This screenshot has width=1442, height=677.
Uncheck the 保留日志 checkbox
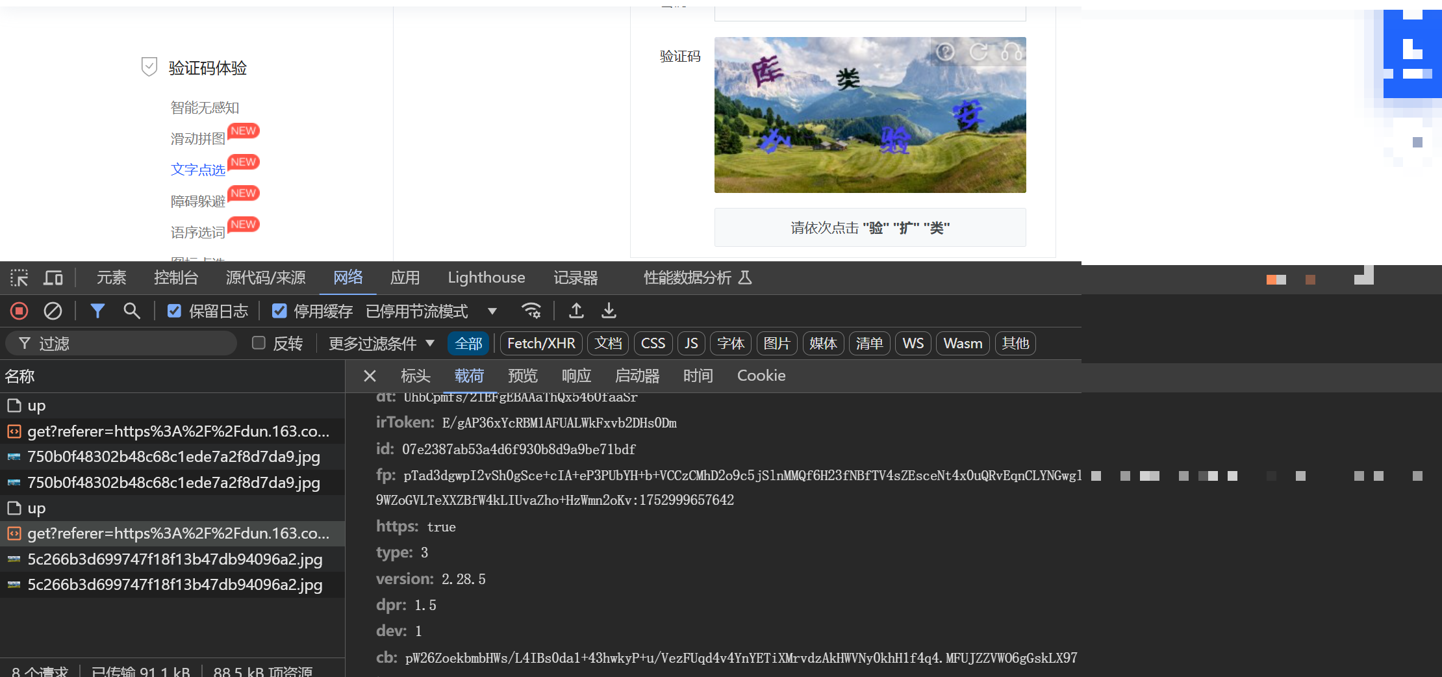tap(174, 311)
